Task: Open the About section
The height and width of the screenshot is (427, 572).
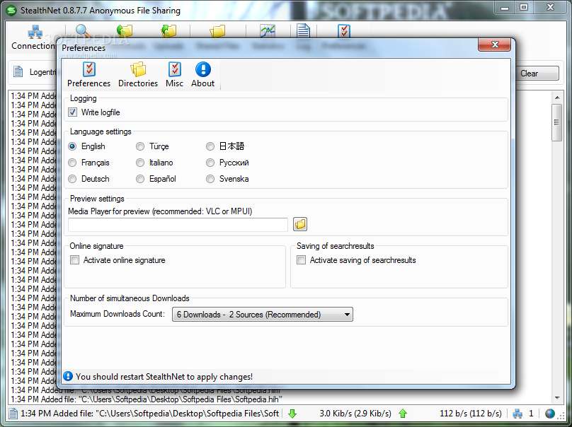Action: tap(203, 75)
